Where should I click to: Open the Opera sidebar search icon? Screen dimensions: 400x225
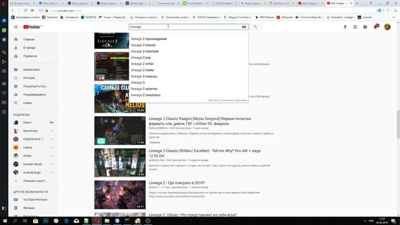4,52
